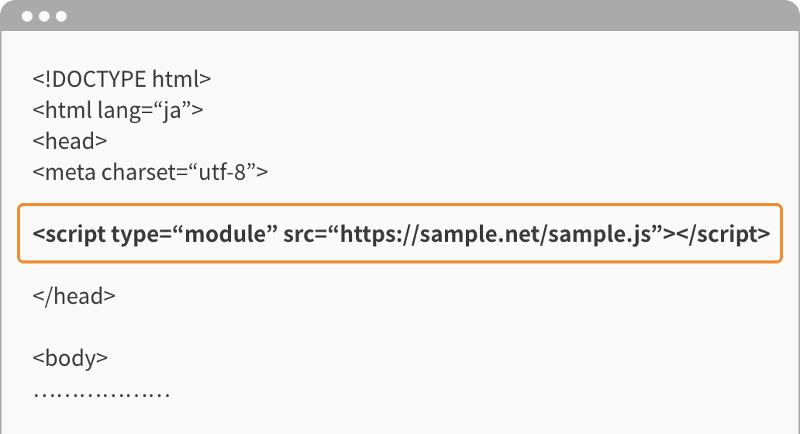This screenshot has height=434, width=800.
Task: Click the word "module" in script tag
Action: tap(225, 233)
